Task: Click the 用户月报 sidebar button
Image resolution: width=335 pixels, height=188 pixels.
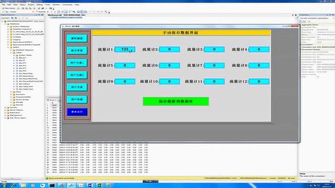Action: tap(77, 87)
